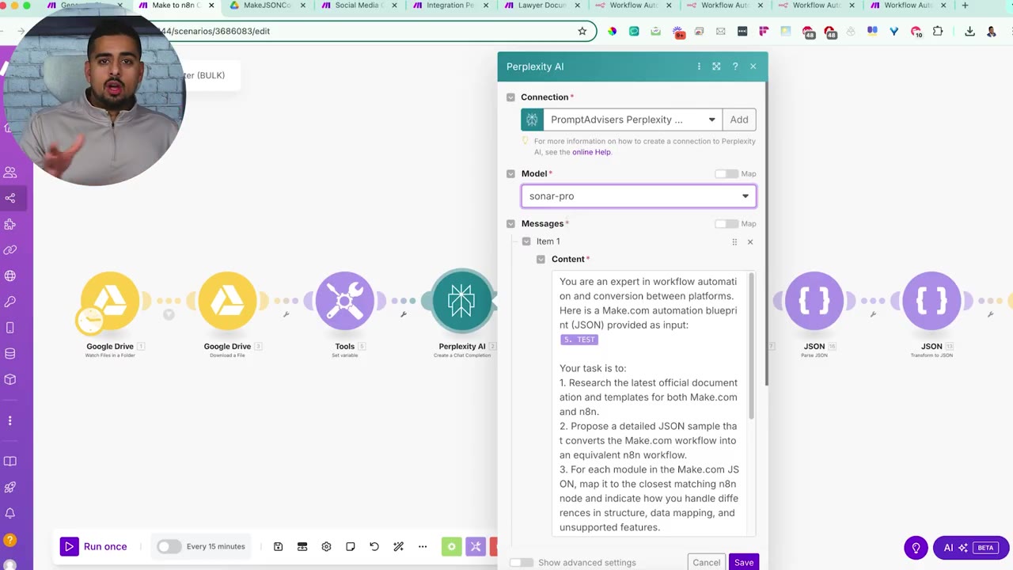The image size is (1013, 570).
Task: Open Scenario settings gear in bottom toolbar
Action: pyautogui.click(x=326, y=546)
